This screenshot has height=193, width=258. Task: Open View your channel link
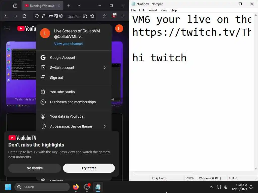tap(69, 44)
